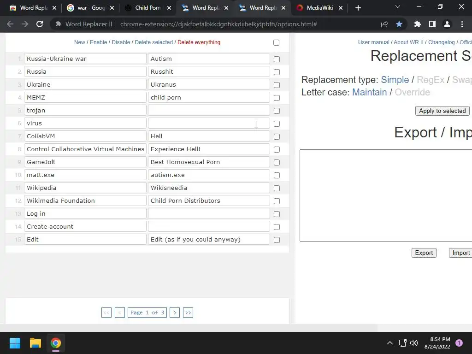The image size is (472, 354).
Task: Click the Export button
Action: pyautogui.click(x=424, y=253)
